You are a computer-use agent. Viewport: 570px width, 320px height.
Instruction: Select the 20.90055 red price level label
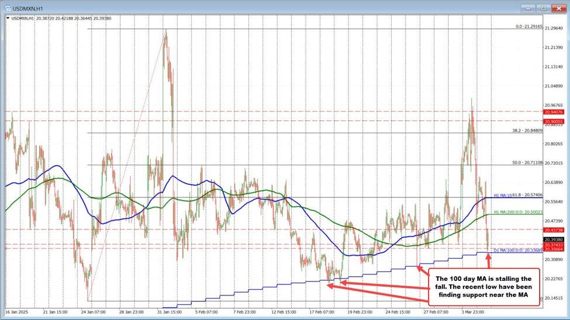click(552, 121)
